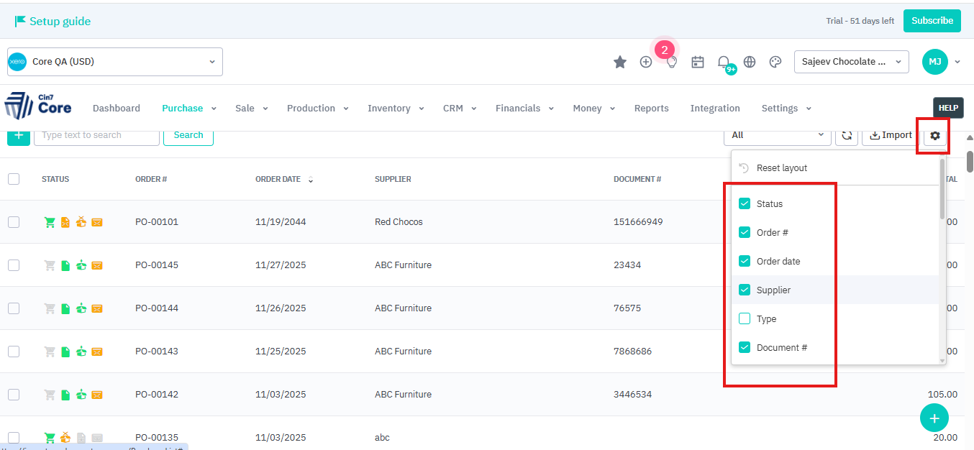This screenshot has height=450, width=974.
Task: Click the star favorites icon
Action: tap(619, 62)
